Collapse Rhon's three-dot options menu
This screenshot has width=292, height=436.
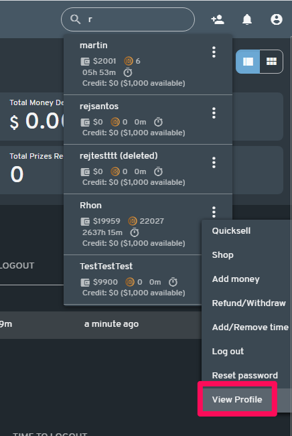point(214,212)
